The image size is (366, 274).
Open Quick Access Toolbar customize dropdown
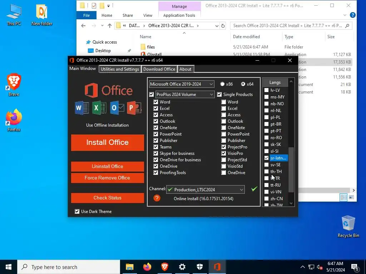(108, 6)
